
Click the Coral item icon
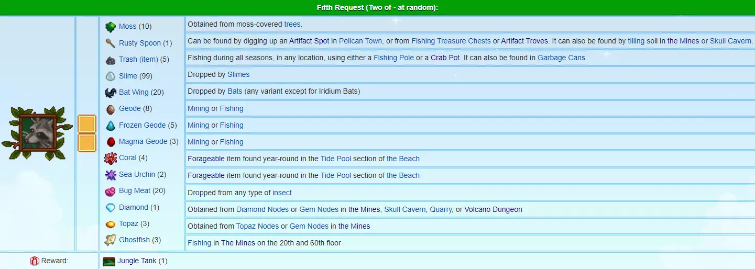point(111,158)
